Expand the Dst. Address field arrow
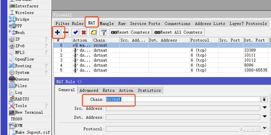The image size is (271, 135). click(264, 117)
